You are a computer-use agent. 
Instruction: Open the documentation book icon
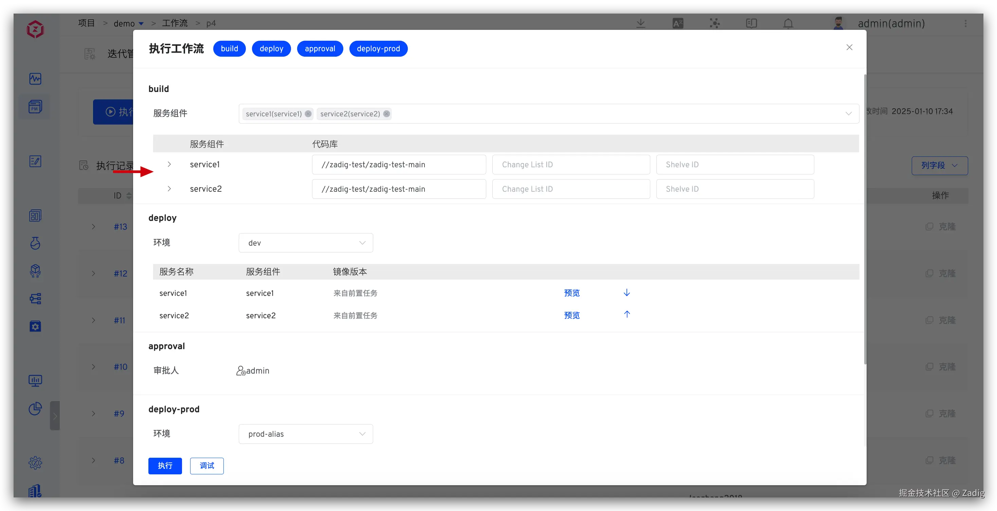coord(751,23)
